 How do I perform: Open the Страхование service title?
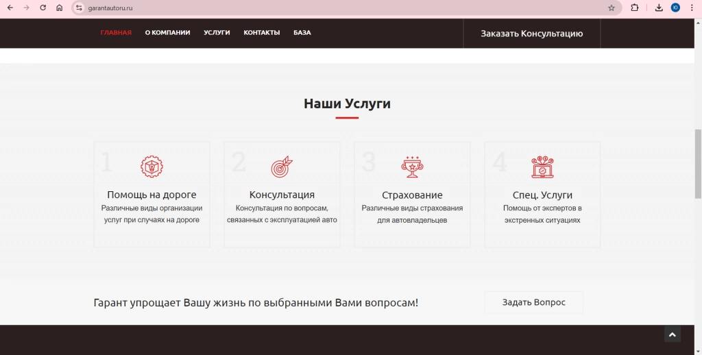tap(412, 195)
